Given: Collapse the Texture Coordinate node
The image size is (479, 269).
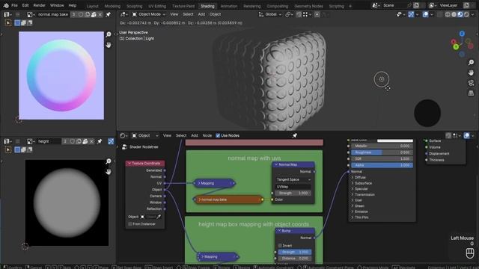Looking at the screenshot, I should [x=129, y=164].
